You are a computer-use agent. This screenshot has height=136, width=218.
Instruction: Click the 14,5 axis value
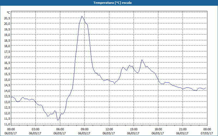[x=7, y=85]
